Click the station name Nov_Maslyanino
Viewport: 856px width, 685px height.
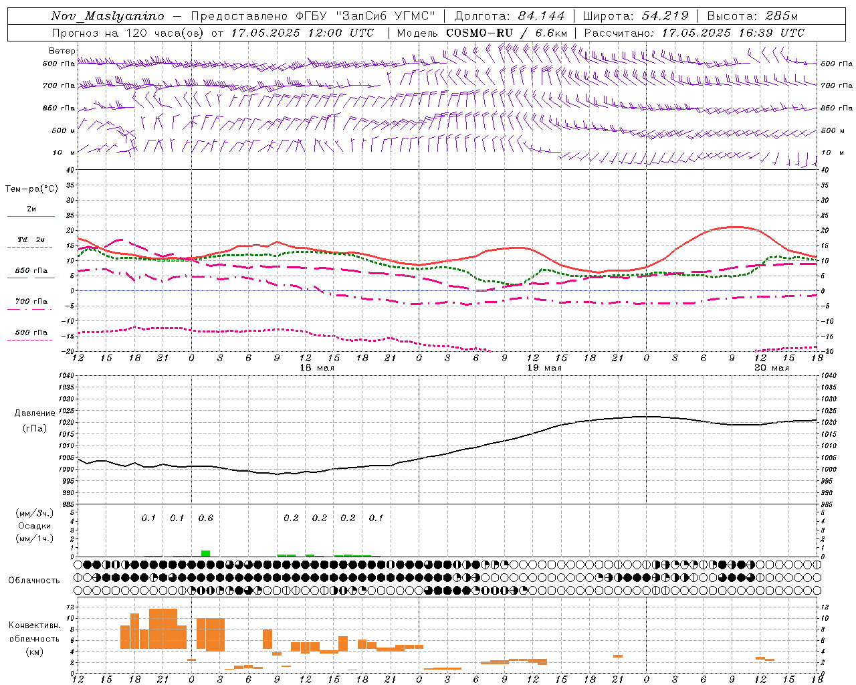tap(107, 16)
